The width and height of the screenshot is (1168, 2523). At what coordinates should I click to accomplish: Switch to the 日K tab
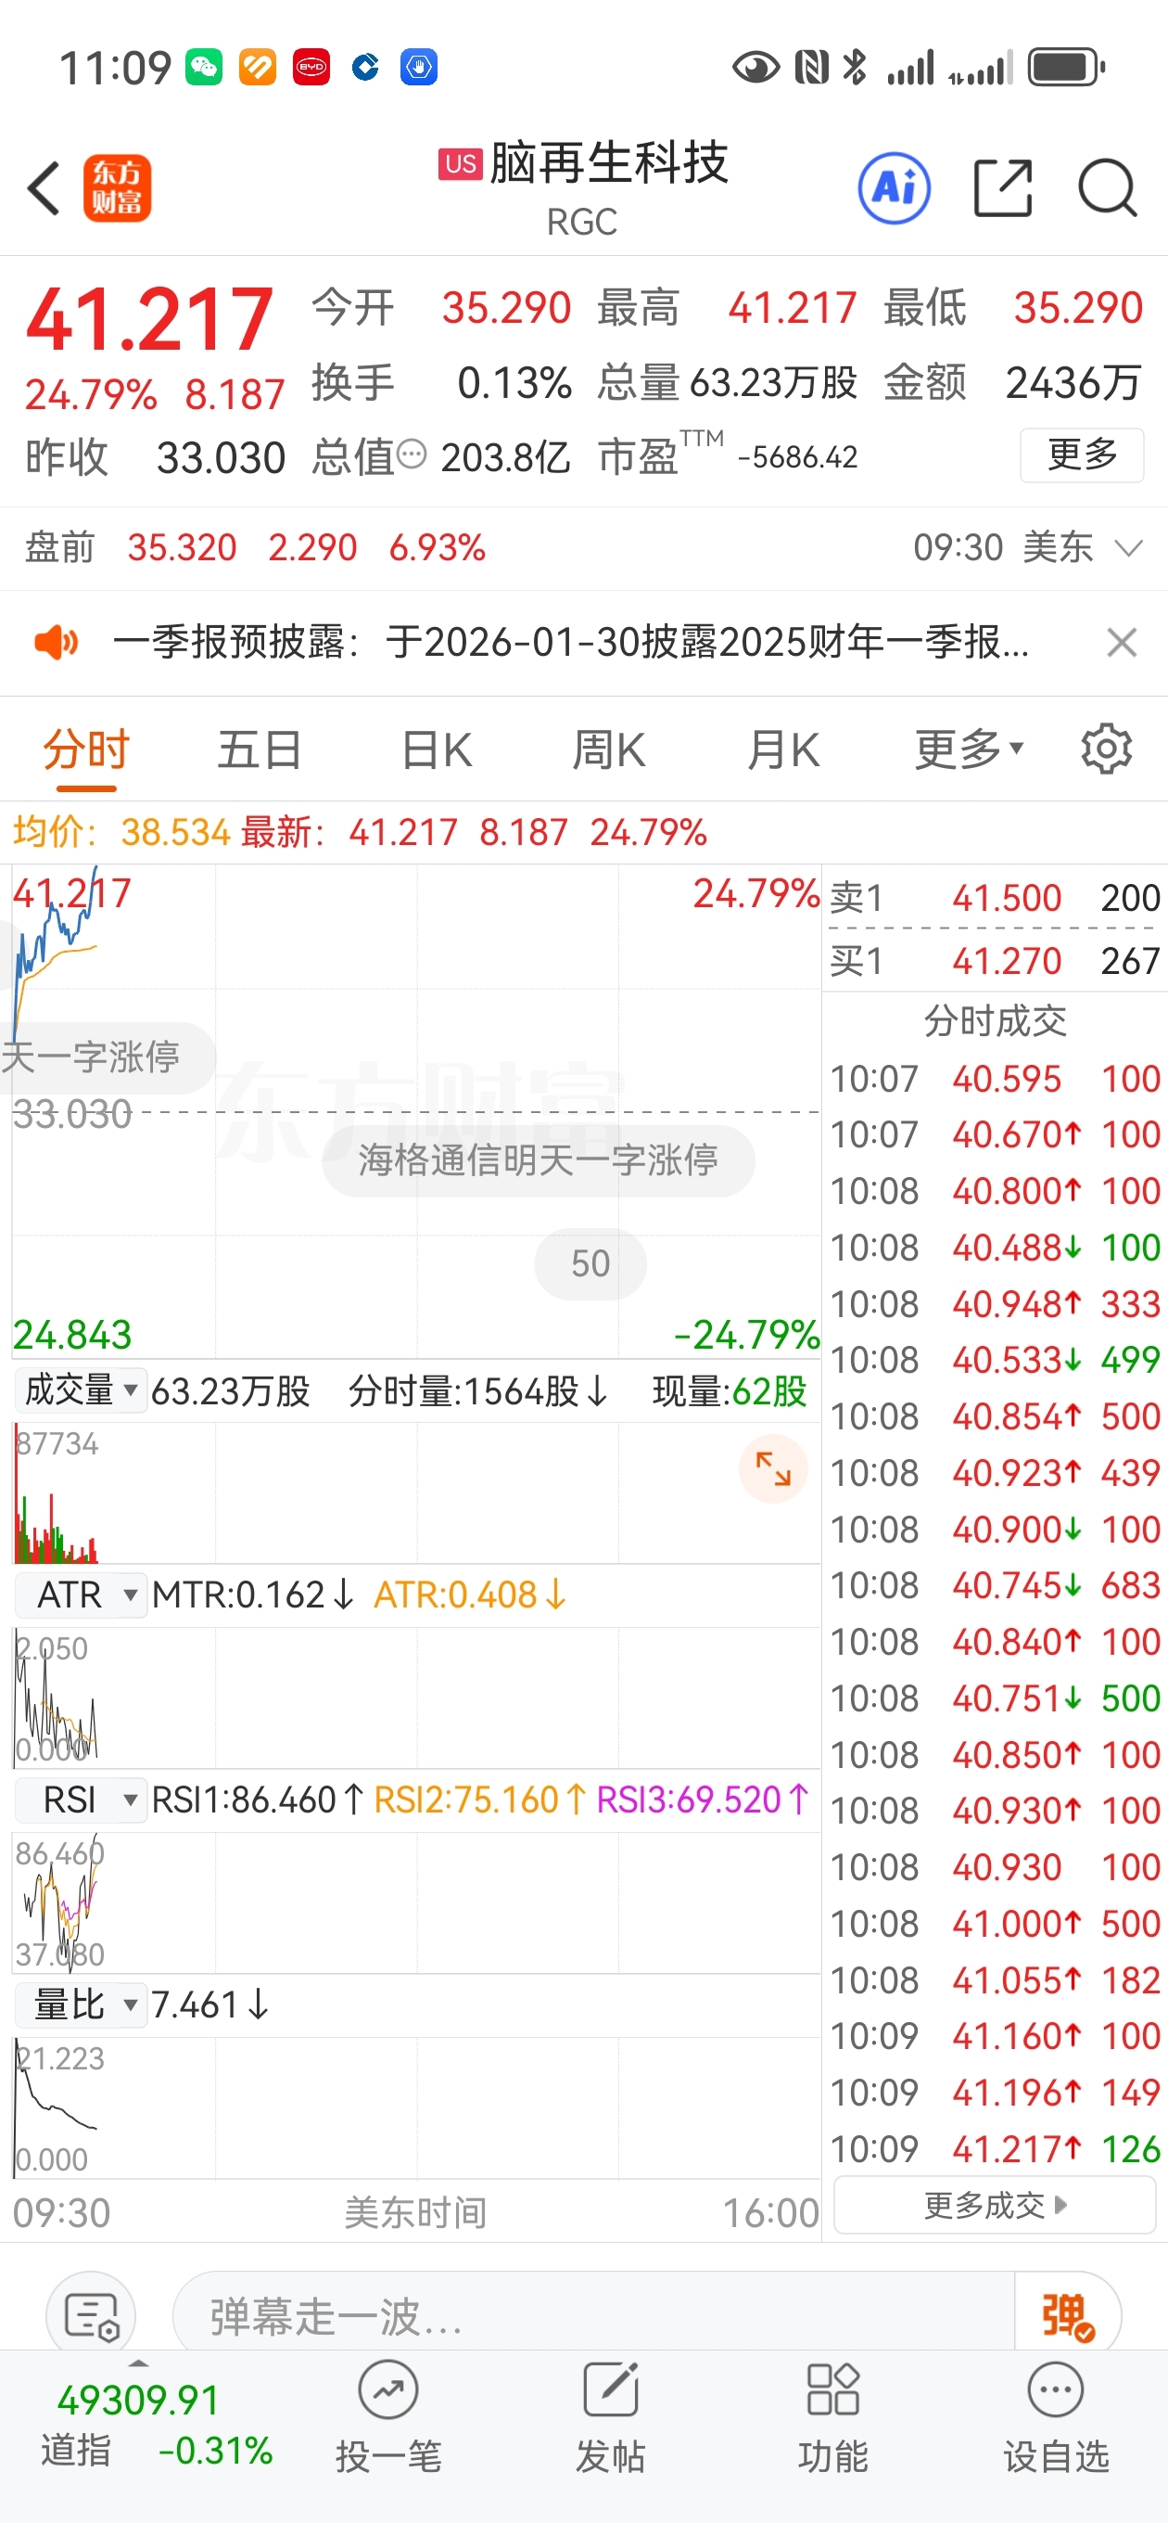437,750
